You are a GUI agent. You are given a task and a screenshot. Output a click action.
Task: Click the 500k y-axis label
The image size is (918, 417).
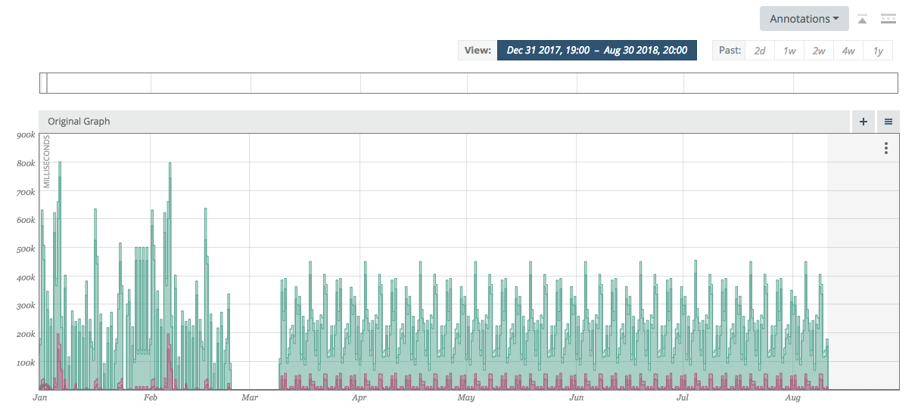[x=25, y=249]
